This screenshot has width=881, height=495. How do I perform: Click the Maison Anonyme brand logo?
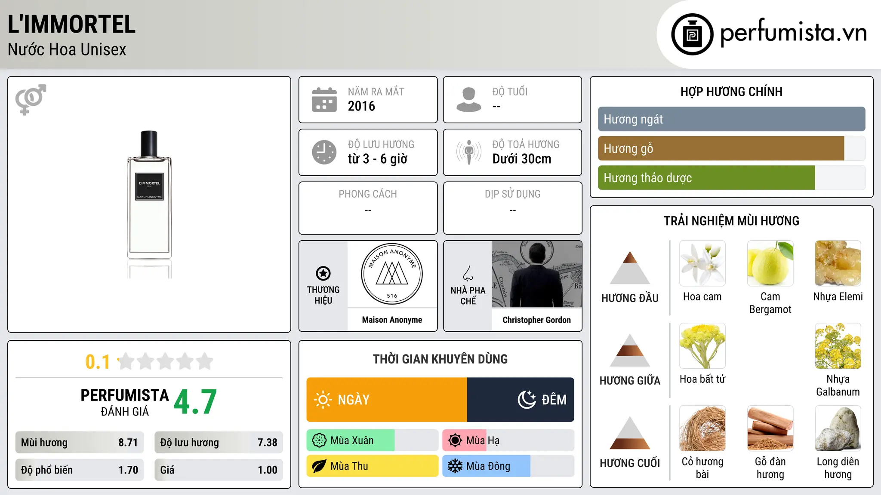click(x=392, y=274)
